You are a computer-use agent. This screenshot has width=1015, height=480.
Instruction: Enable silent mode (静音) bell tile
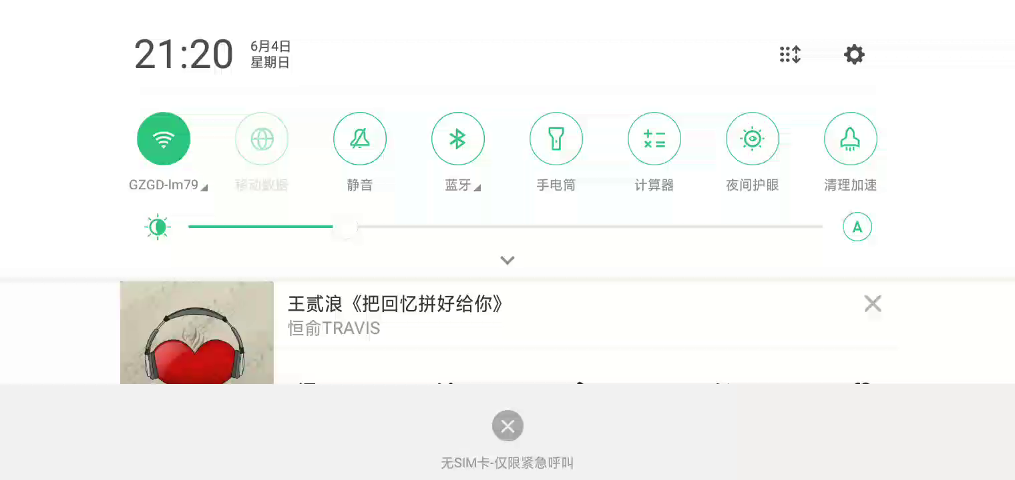(360, 139)
